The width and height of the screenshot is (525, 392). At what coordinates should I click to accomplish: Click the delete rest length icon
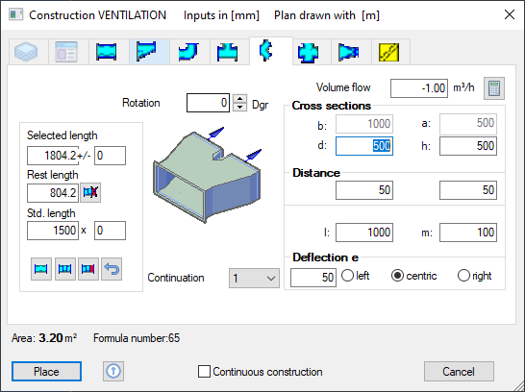[90, 192]
